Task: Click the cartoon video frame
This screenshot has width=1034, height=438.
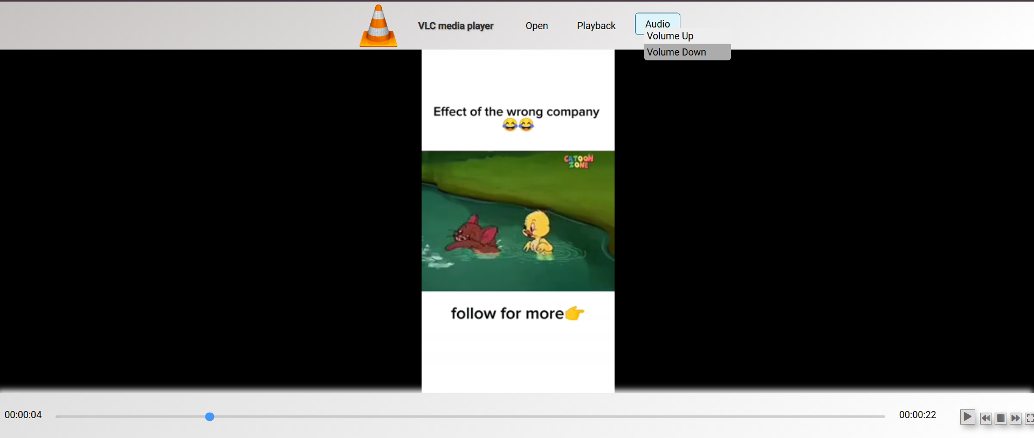Action: (x=518, y=221)
